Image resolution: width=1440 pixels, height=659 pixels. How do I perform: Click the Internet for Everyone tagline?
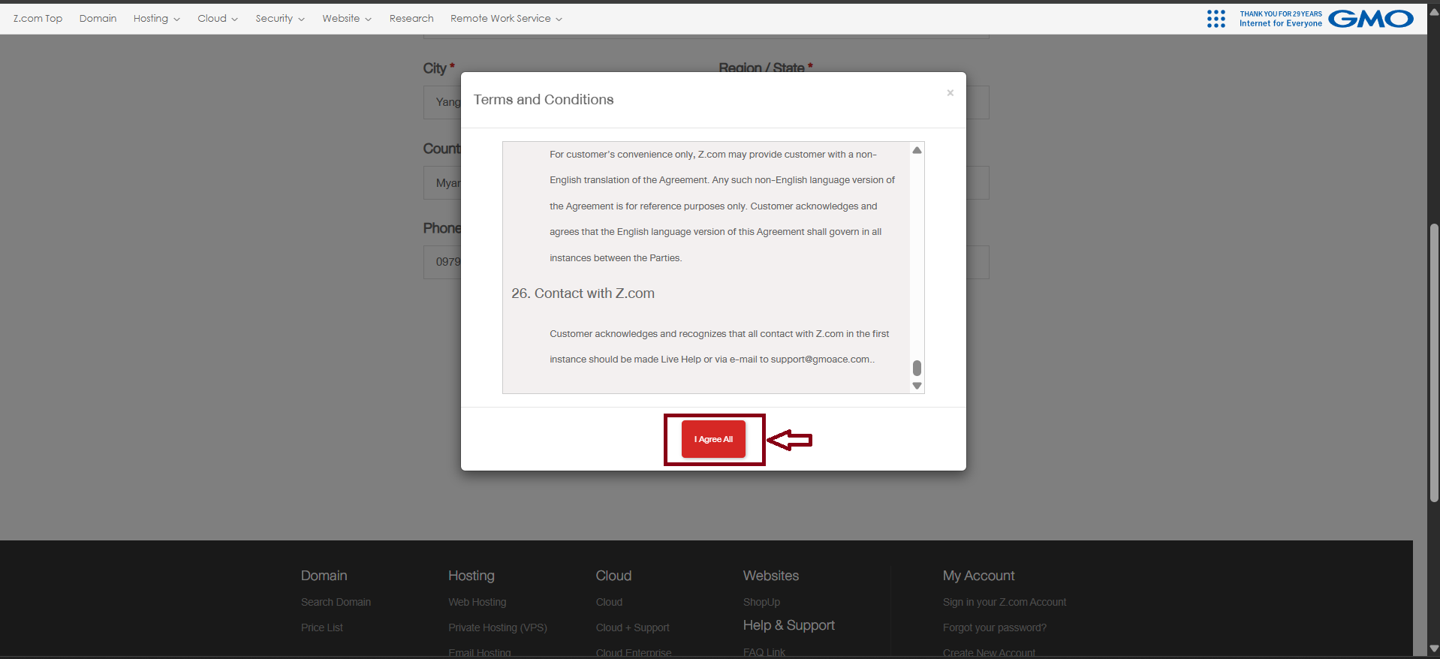coord(1280,23)
